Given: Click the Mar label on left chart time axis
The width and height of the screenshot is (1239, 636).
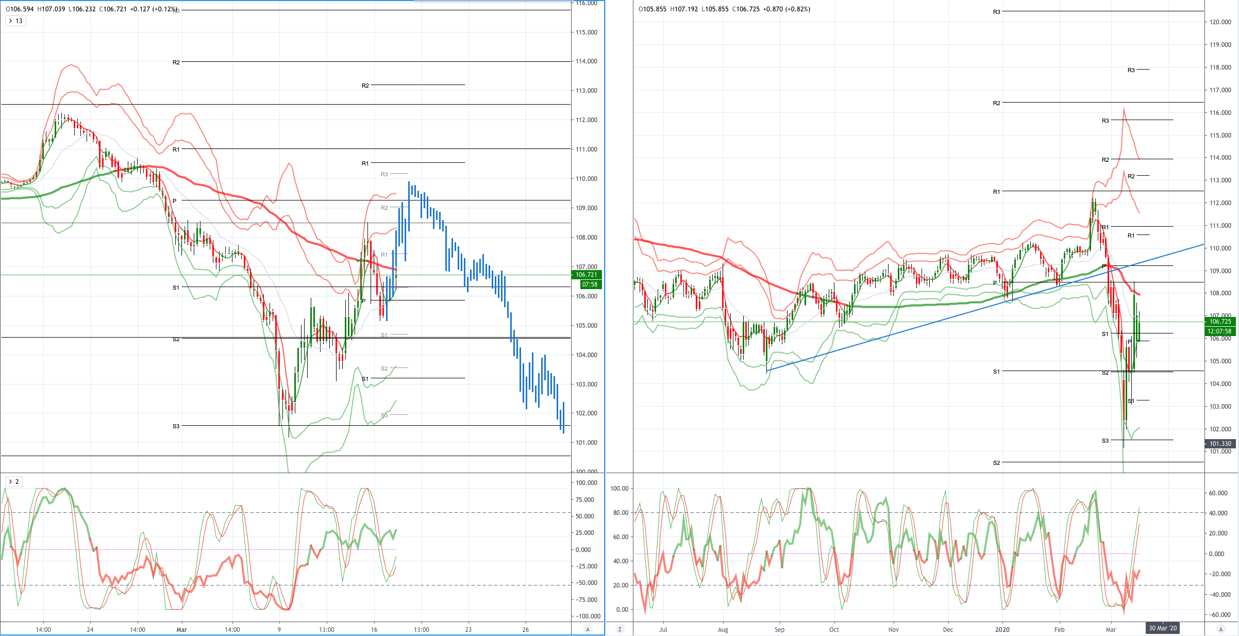Looking at the screenshot, I should [x=181, y=629].
